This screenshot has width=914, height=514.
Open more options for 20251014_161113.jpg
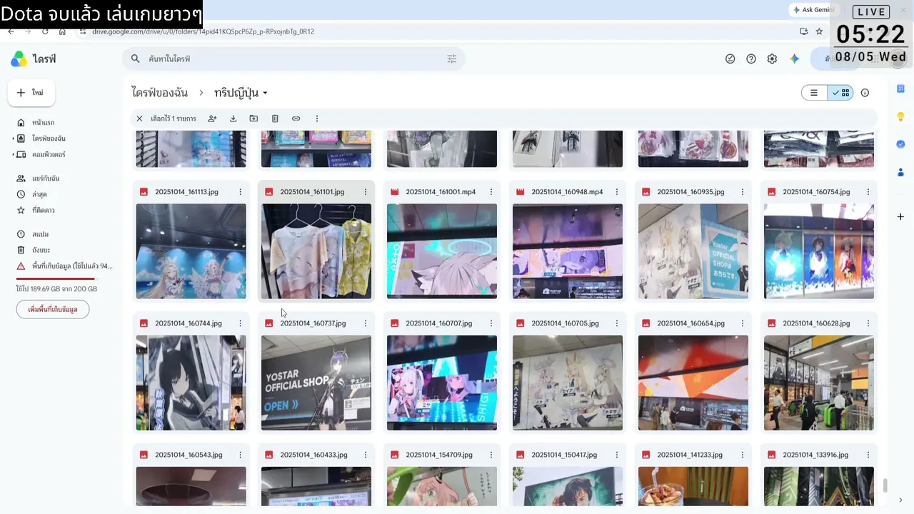pyautogui.click(x=240, y=192)
